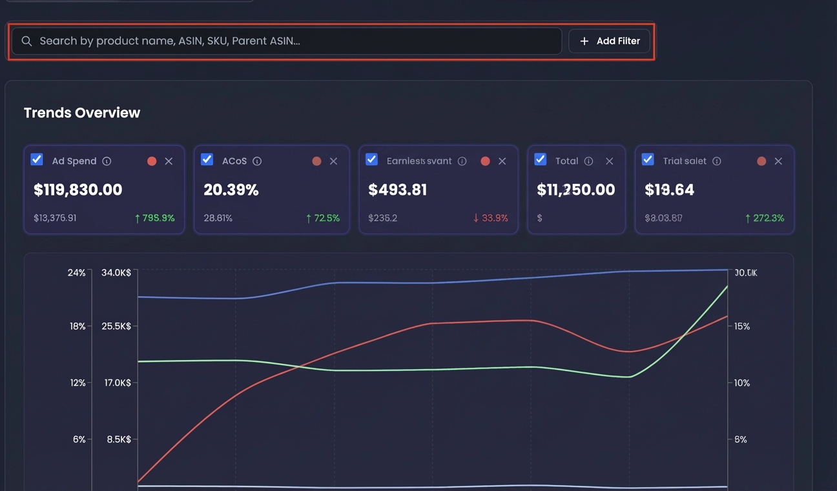The width and height of the screenshot is (837, 491).
Task: Click the 20.39% ACoS value
Action: coord(231,190)
